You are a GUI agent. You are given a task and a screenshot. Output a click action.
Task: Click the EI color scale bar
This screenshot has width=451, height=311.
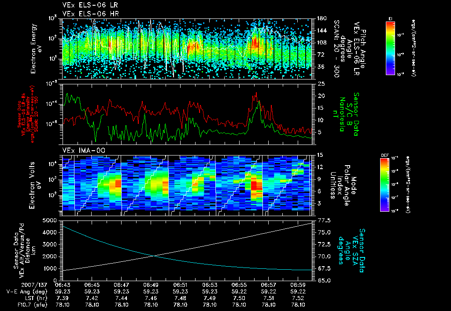point(390,48)
